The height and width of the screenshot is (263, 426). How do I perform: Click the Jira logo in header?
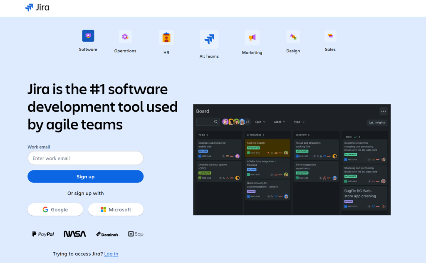click(37, 7)
